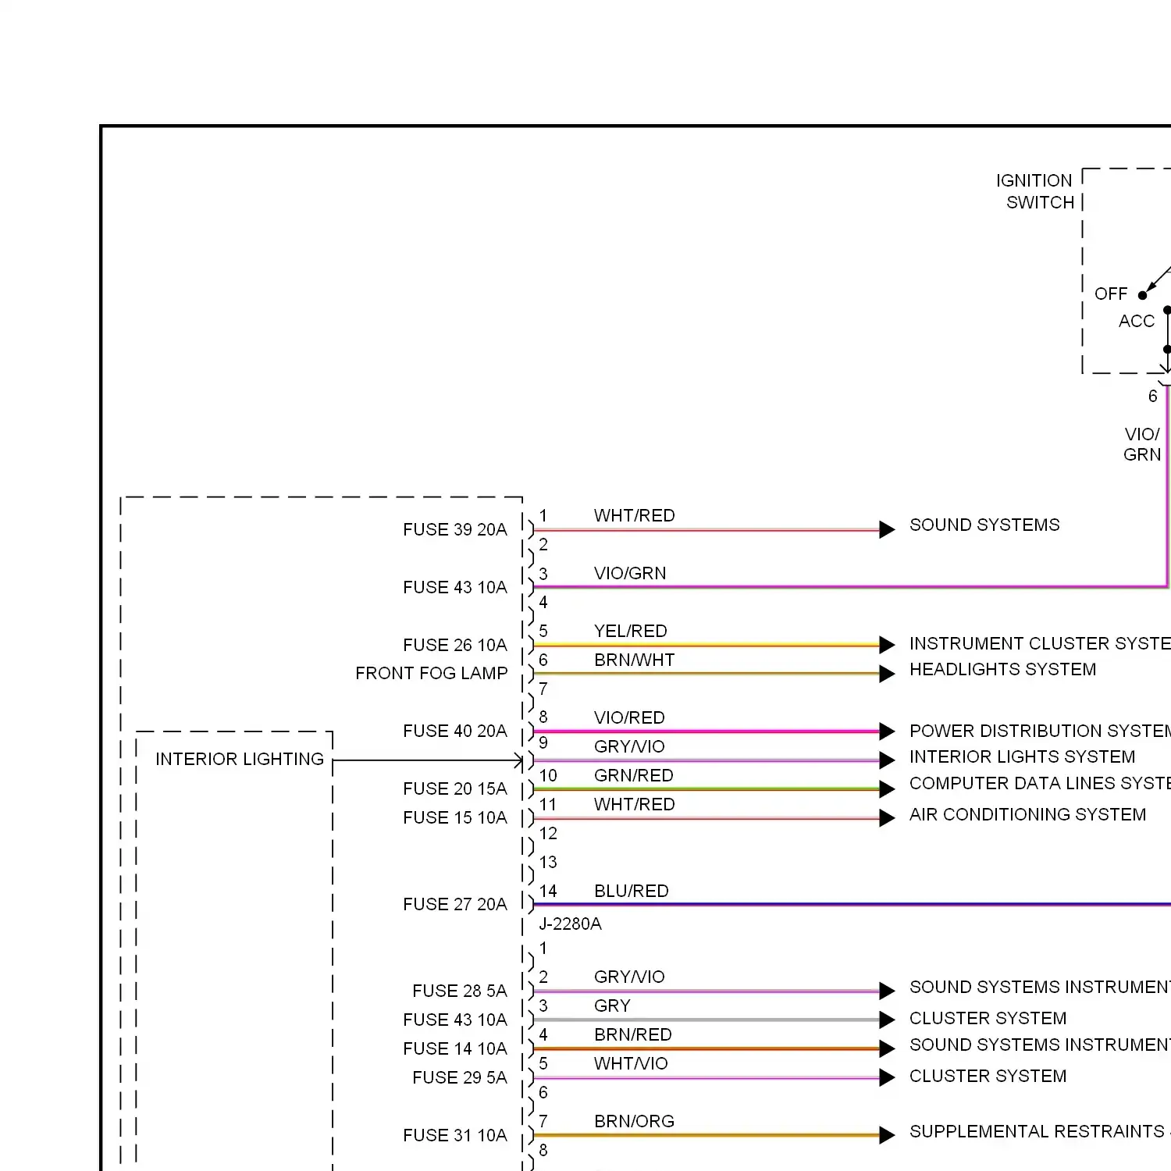Viewport: 1171px width, 1171px height.
Task: Click the FUSE 15 10A label
Action: point(455,817)
